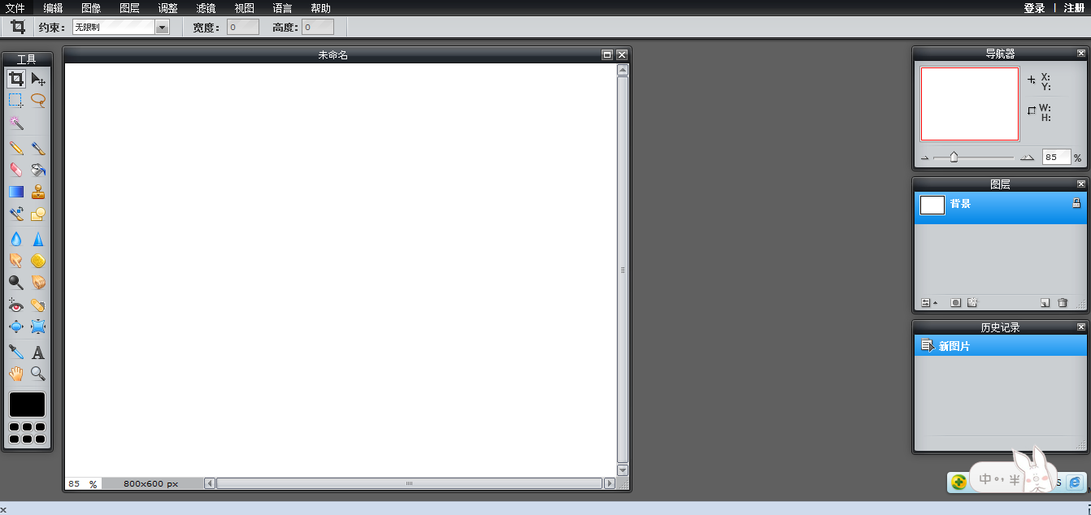This screenshot has height=515, width=1091.
Task: Select the Paint Bucket tool
Action: point(38,170)
